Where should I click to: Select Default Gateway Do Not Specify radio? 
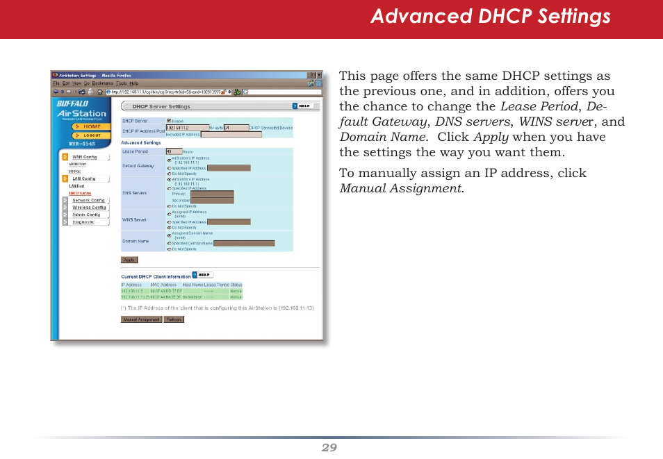click(x=169, y=174)
